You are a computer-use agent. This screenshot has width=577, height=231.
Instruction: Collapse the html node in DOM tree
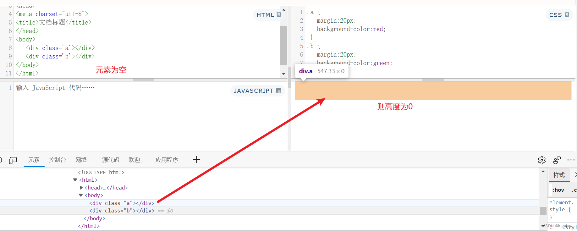click(75, 180)
